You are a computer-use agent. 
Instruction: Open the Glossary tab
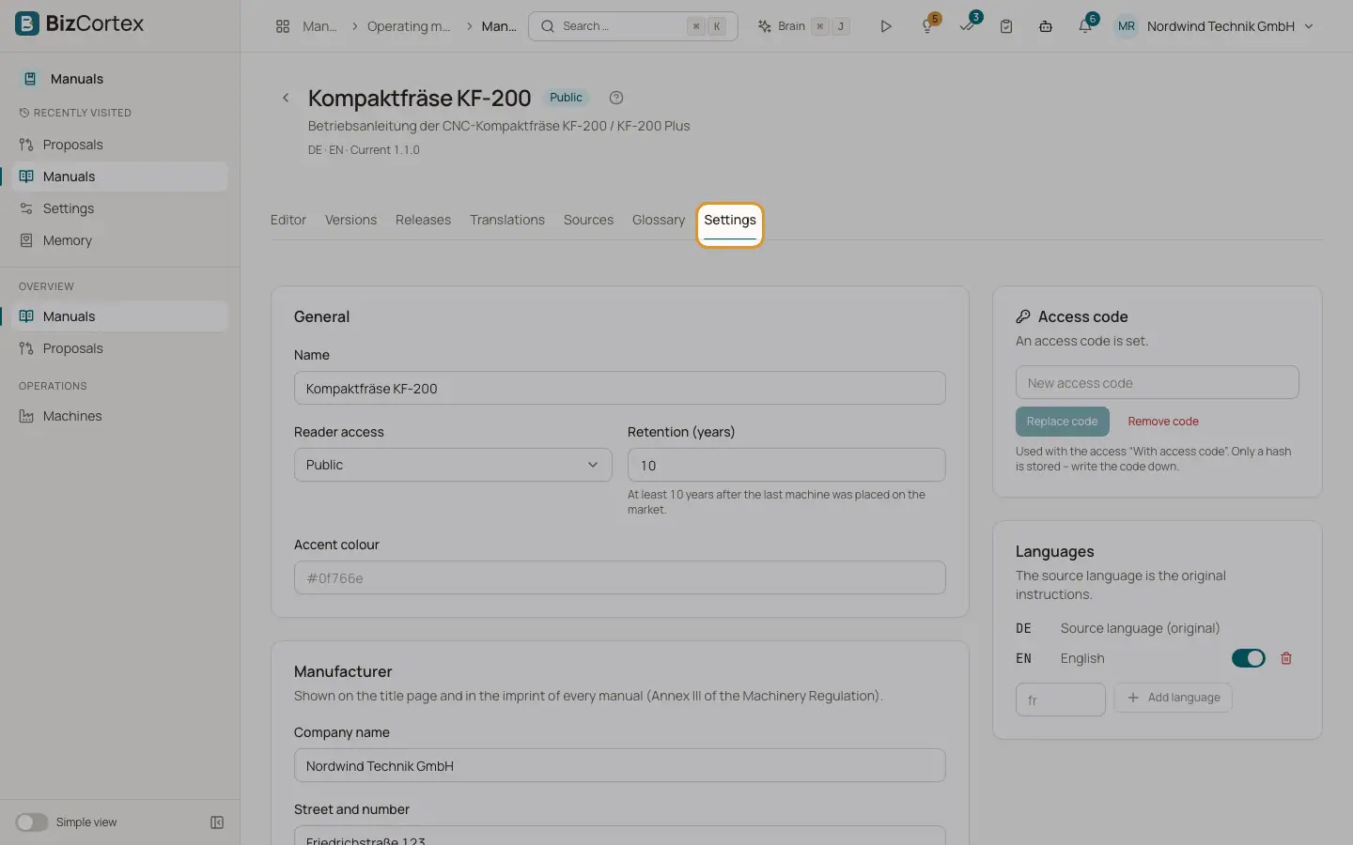tap(659, 220)
